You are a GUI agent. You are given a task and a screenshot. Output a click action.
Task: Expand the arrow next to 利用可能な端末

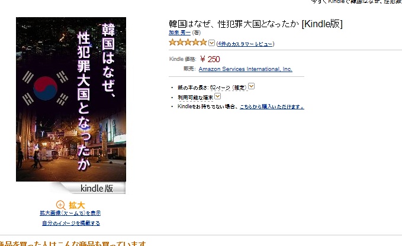coord(217,96)
